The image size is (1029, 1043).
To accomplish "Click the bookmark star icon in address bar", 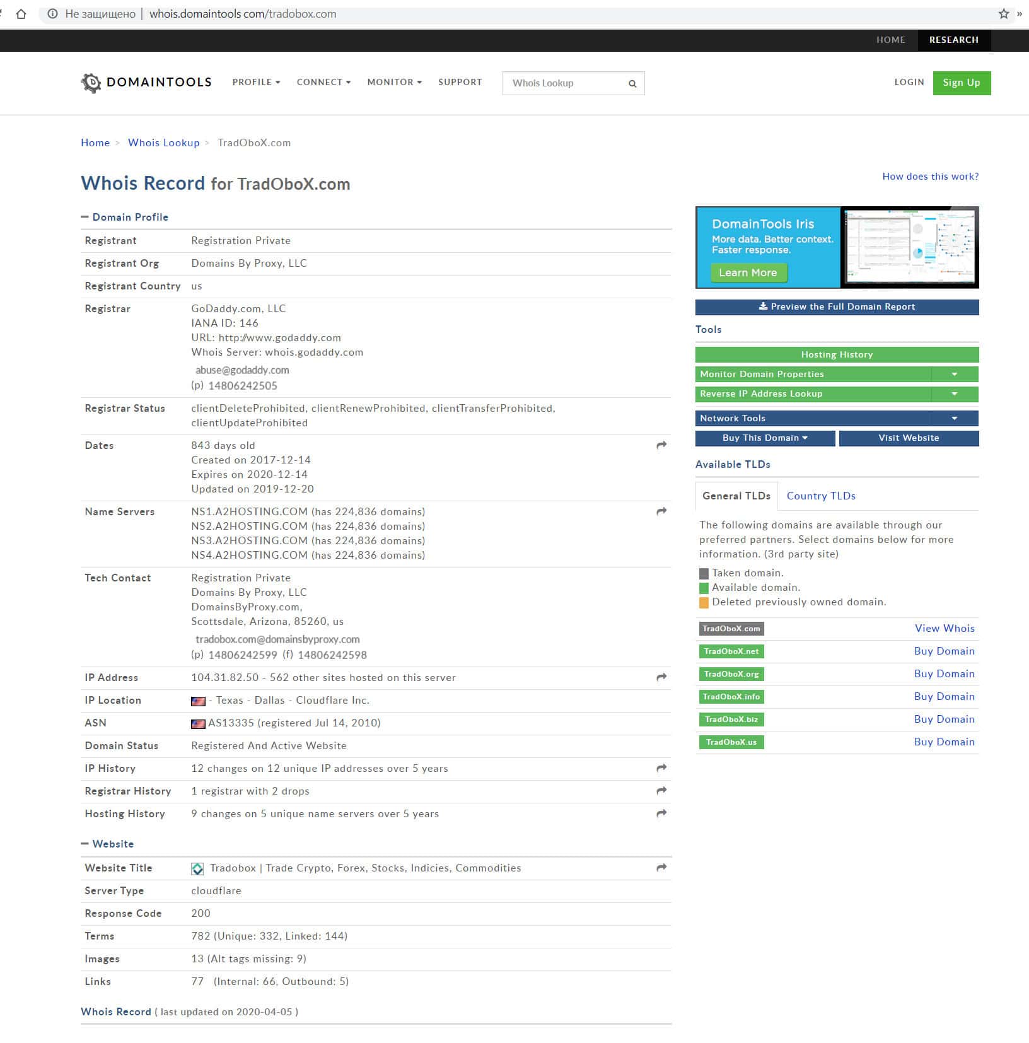I will pyautogui.click(x=1003, y=14).
